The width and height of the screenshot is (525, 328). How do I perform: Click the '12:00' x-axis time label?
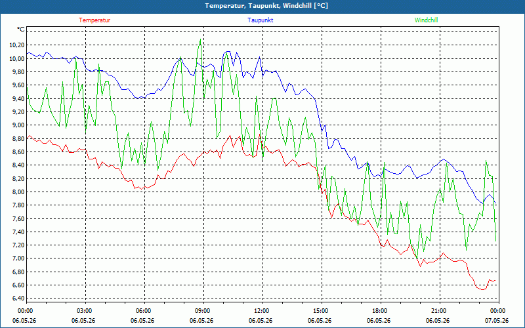261,311
